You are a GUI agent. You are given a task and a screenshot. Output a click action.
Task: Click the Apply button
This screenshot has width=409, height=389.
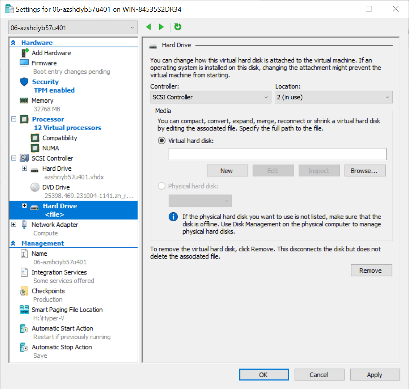pyautogui.click(x=375, y=375)
